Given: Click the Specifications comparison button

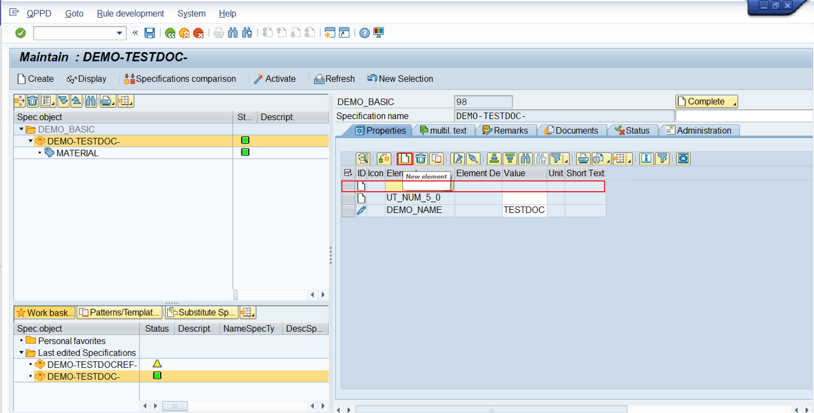Looking at the screenshot, I should coord(180,79).
